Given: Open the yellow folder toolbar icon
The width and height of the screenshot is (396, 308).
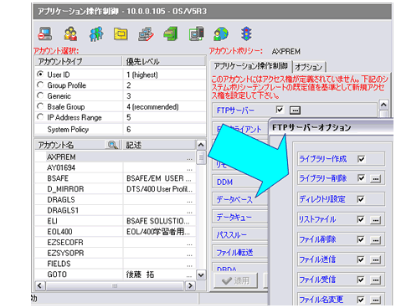Looking at the screenshot, I should click(121, 34).
